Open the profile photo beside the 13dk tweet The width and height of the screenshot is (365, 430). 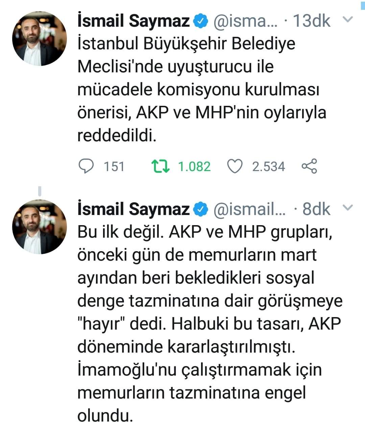point(40,40)
